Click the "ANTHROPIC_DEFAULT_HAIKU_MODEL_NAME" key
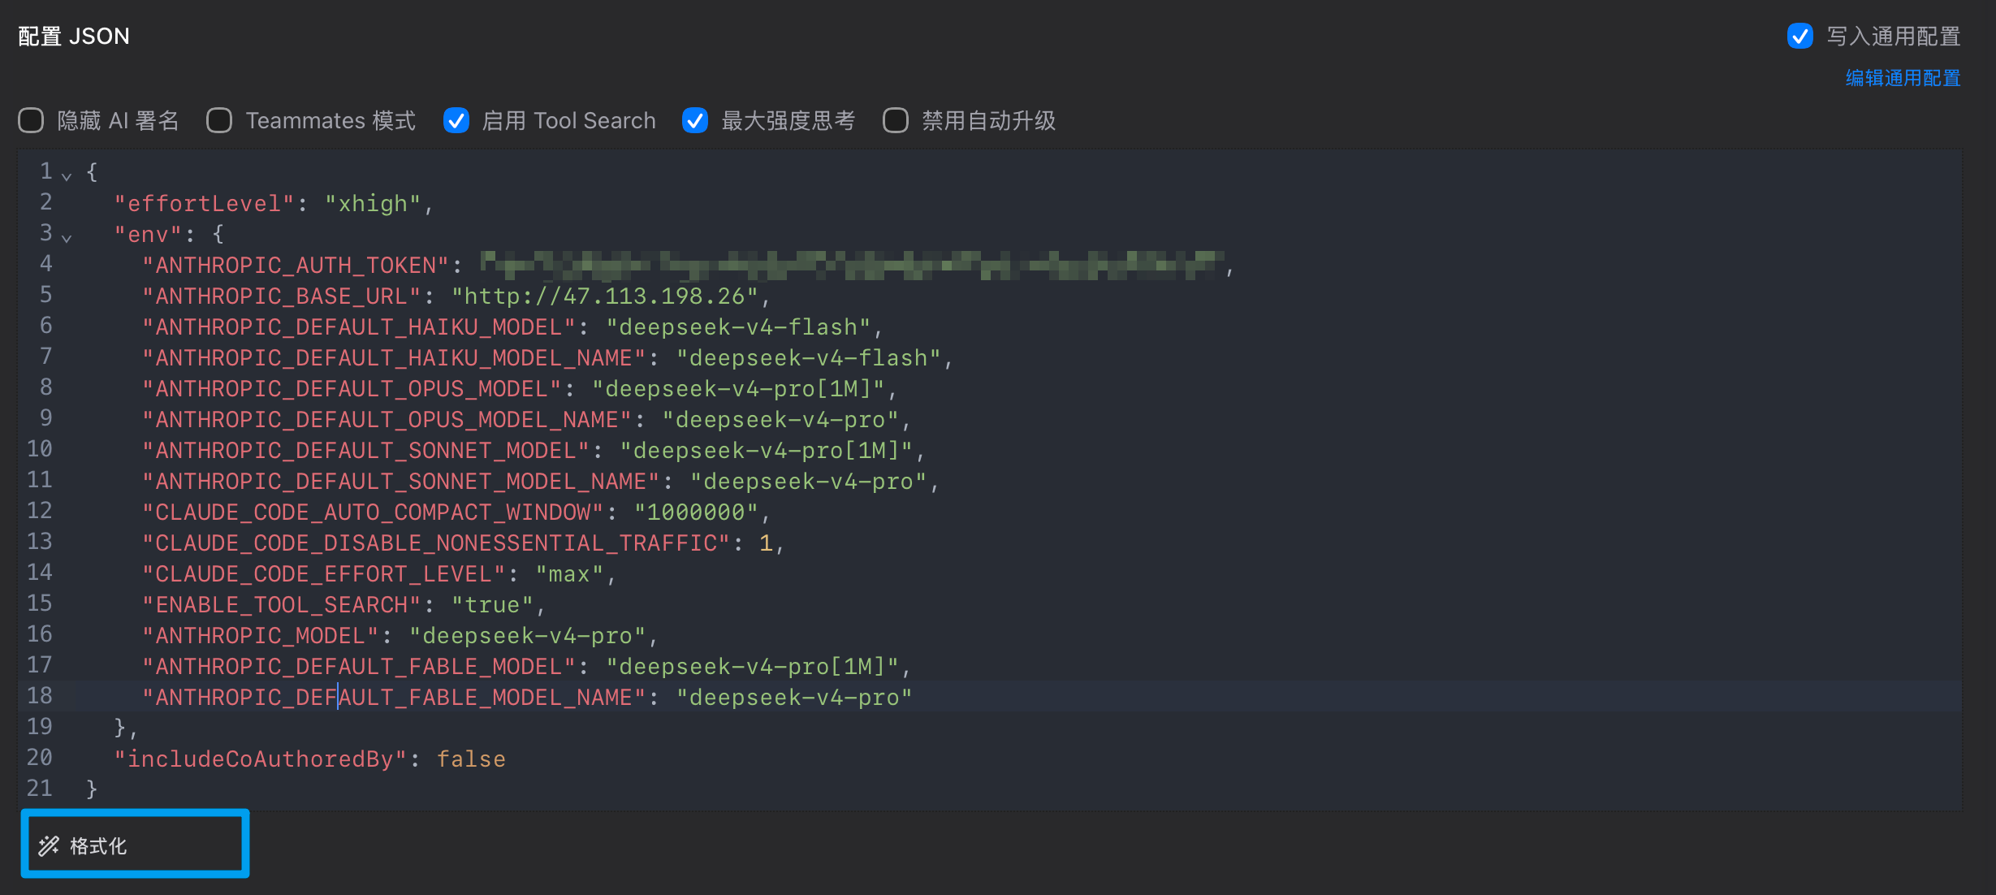The height and width of the screenshot is (895, 1996). click(x=394, y=357)
